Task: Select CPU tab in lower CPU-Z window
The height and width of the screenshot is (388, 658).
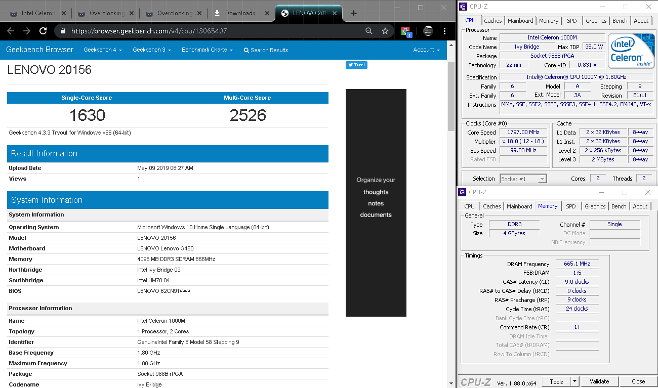Action: (470, 206)
